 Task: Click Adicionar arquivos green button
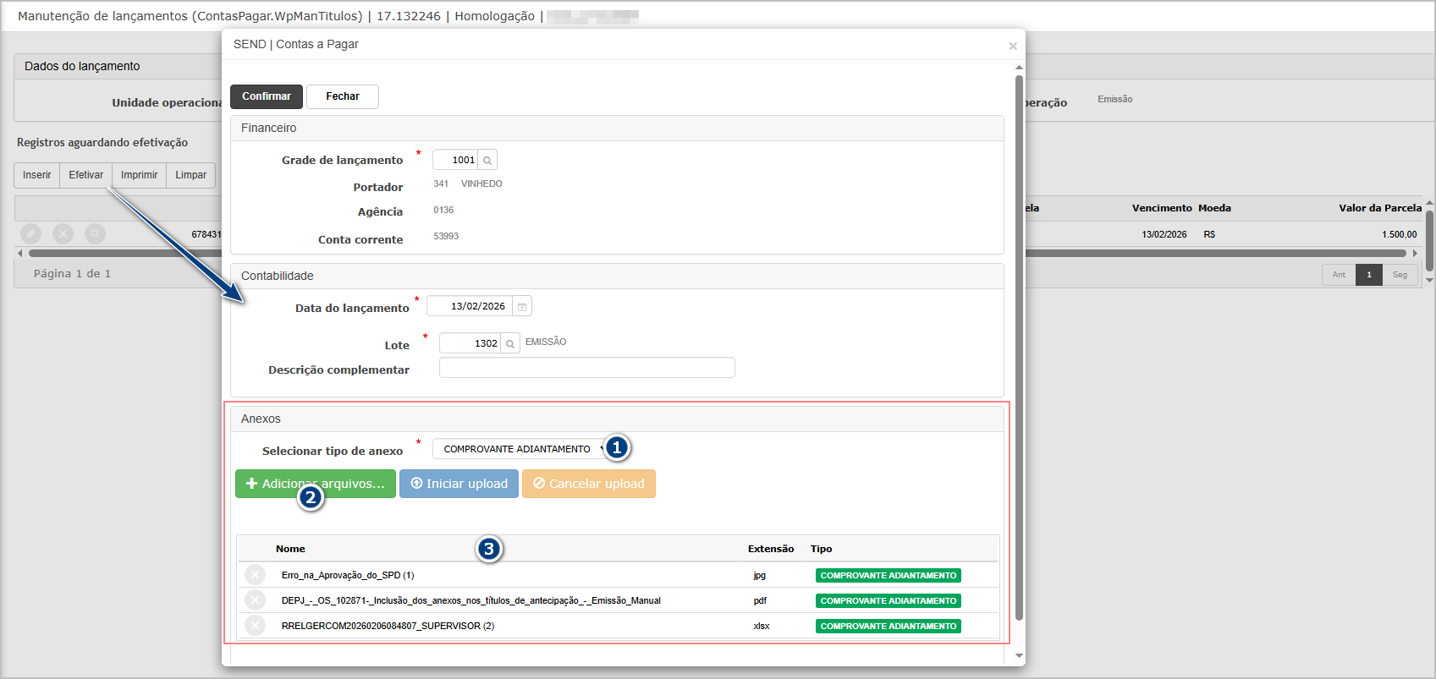(x=315, y=484)
